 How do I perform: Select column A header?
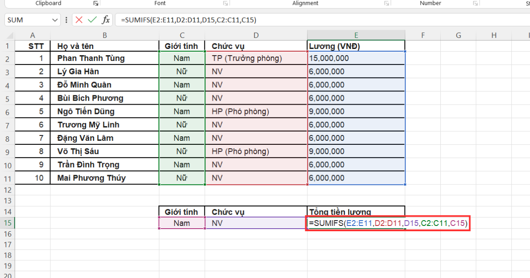coord(33,35)
